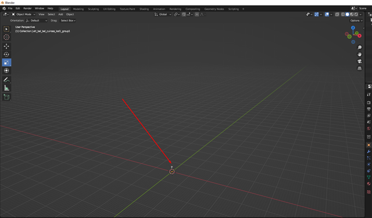The width and height of the screenshot is (372, 218).
Task: Toggle snapping magnet in header
Action: pos(184,15)
